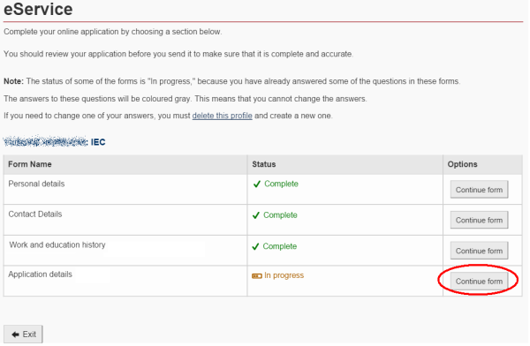Continue the Contact Details form
The height and width of the screenshot is (346, 530).
[x=479, y=220]
